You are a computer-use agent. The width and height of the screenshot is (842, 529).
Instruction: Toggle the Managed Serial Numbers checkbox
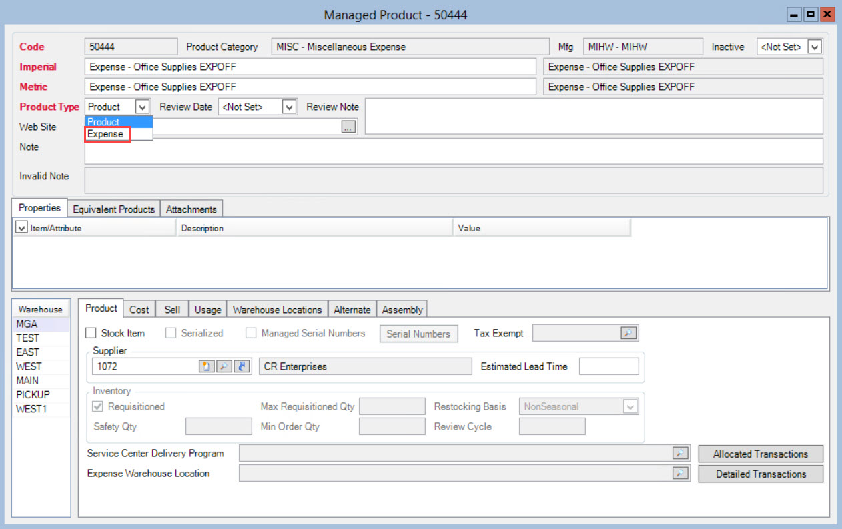(251, 333)
